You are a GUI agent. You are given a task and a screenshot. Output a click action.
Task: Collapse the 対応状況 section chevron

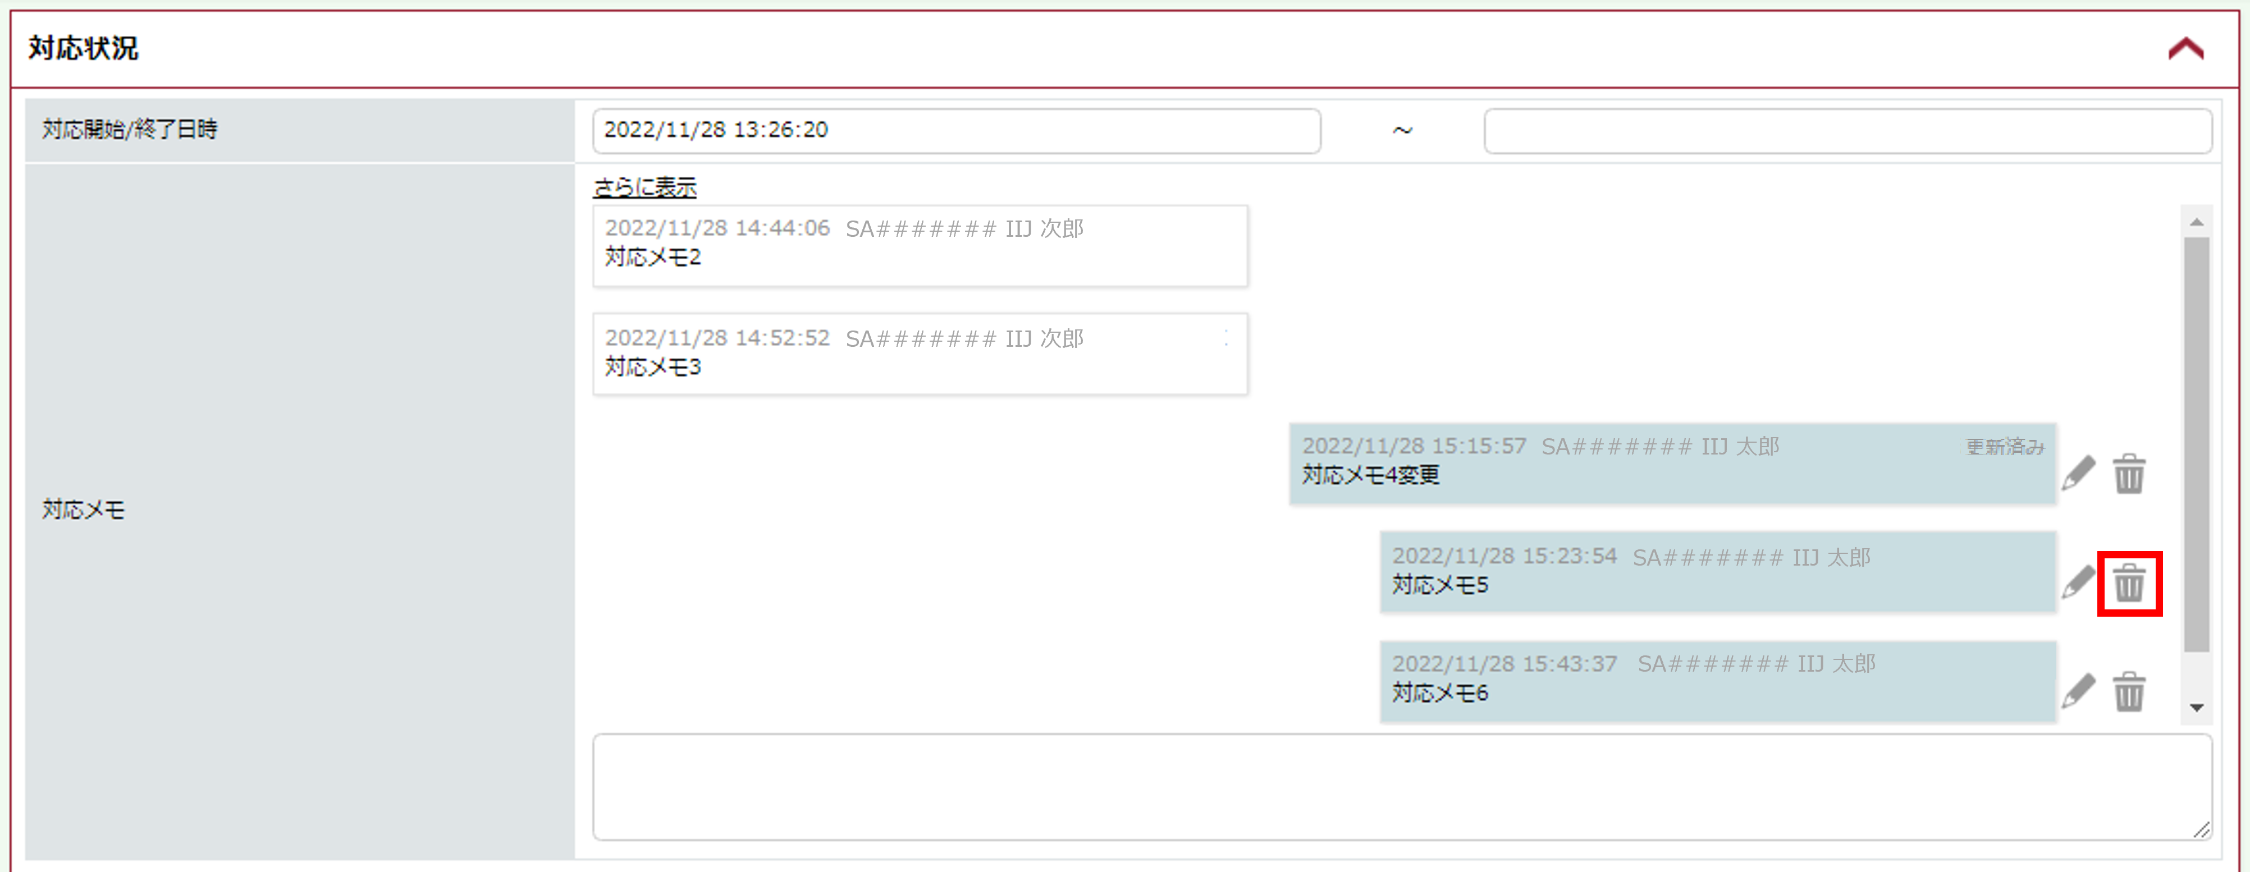2186,48
